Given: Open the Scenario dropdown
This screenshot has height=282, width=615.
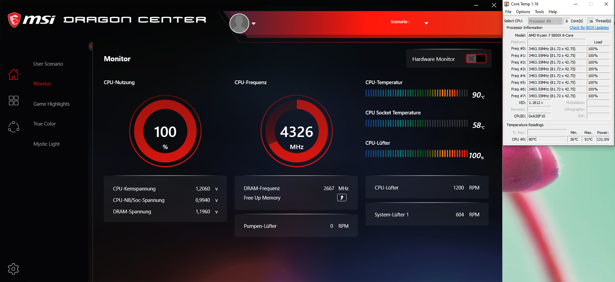Looking at the screenshot, I should (426, 23).
